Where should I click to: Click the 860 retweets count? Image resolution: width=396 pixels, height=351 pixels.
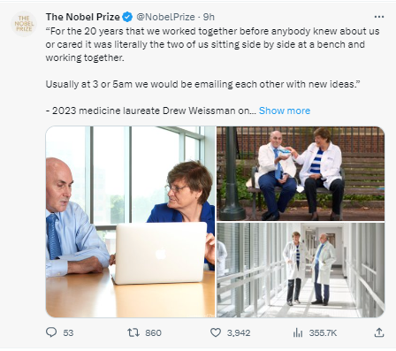[x=153, y=333]
